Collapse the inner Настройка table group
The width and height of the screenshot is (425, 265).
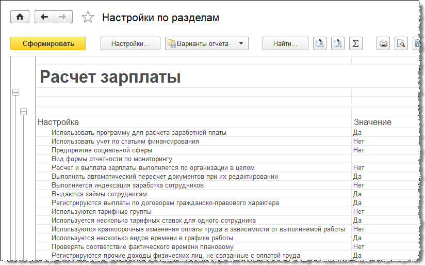pyautogui.click(x=23, y=112)
